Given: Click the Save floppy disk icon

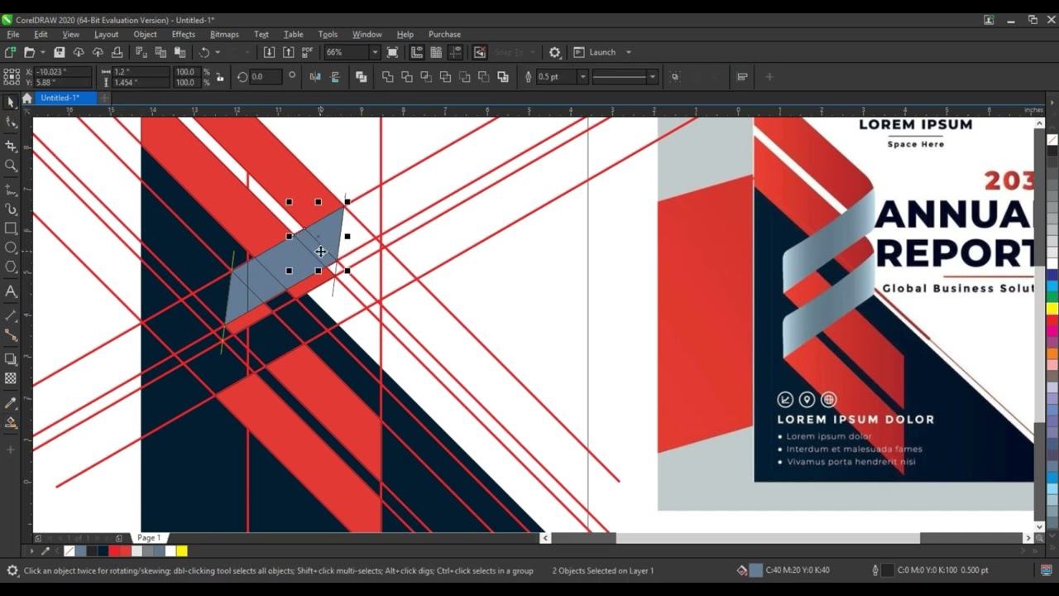Looking at the screenshot, I should [59, 52].
